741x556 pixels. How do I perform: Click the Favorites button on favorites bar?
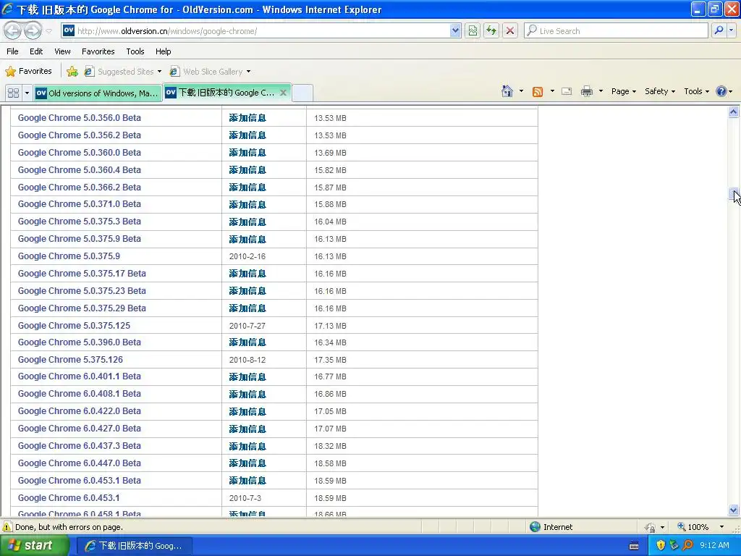(28, 72)
